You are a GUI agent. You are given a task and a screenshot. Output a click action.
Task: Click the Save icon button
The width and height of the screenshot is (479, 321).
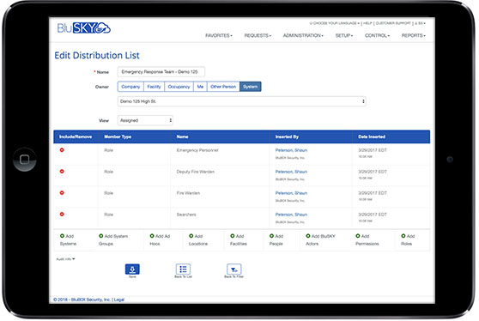132,270
